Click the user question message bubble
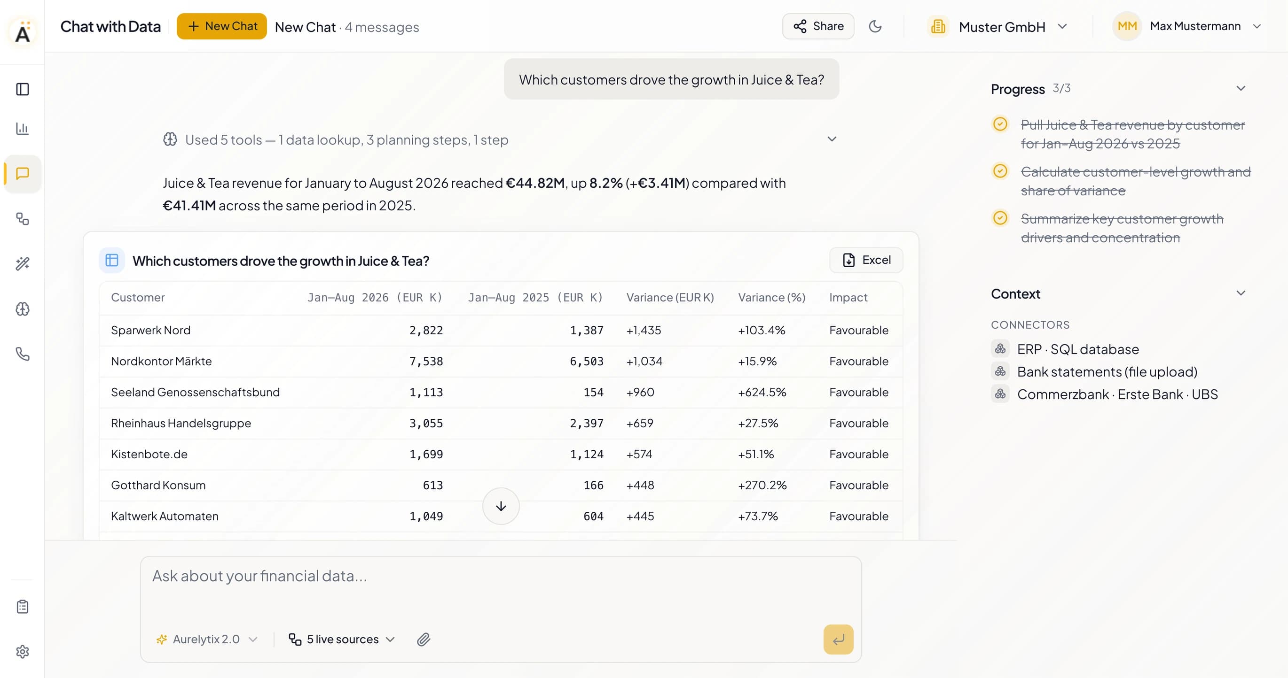Viewport: 1288px width, 678px height. 671,79
